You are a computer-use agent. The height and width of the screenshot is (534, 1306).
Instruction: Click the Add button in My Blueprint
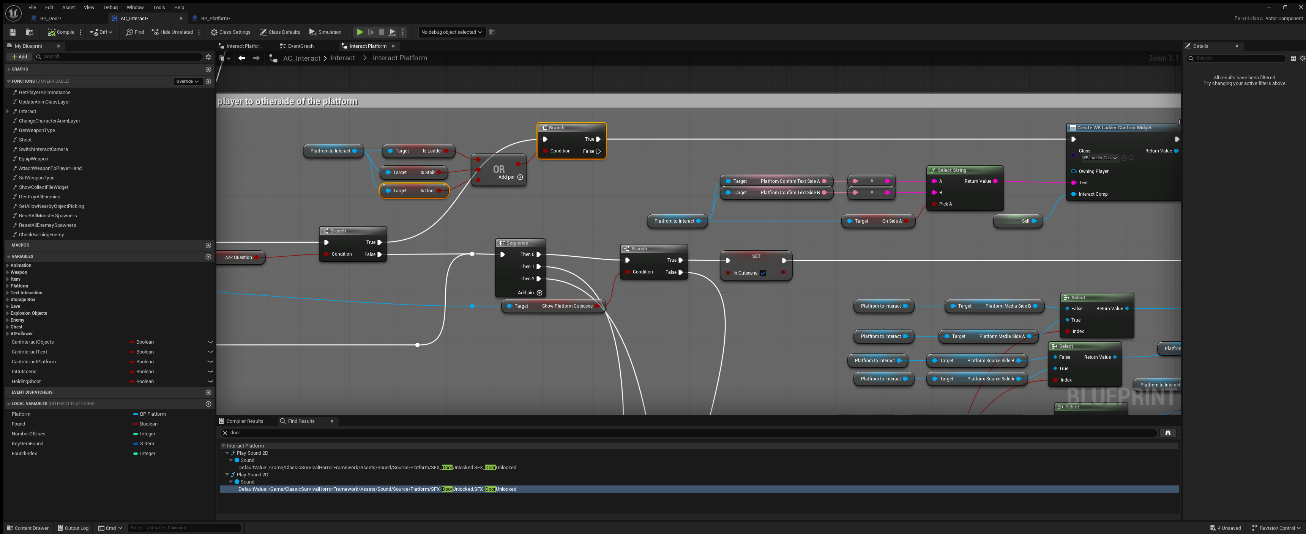(19, 57)
